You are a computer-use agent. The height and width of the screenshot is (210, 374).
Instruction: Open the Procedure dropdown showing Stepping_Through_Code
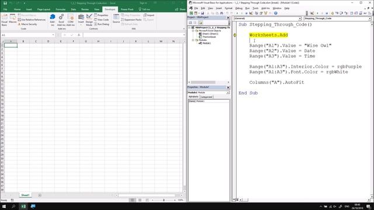coord(338,18)
